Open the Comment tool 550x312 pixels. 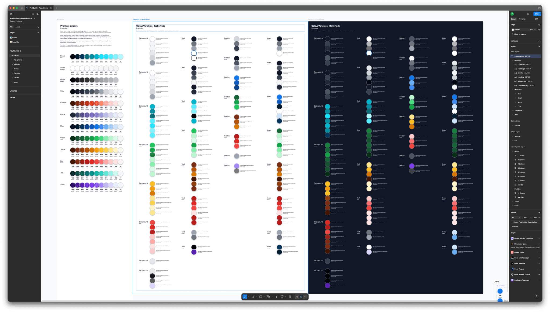[282, 297]
